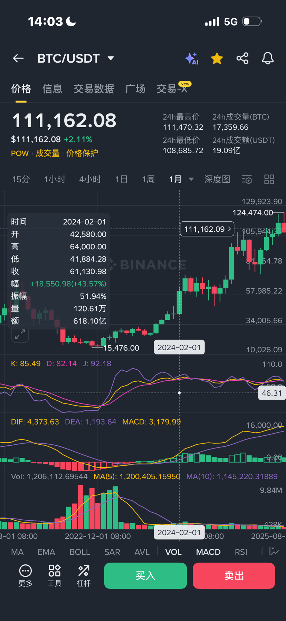Share this pair via share icon

pos(242,58)
